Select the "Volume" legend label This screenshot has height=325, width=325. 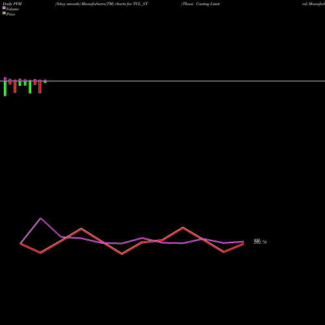pos(12,9)
